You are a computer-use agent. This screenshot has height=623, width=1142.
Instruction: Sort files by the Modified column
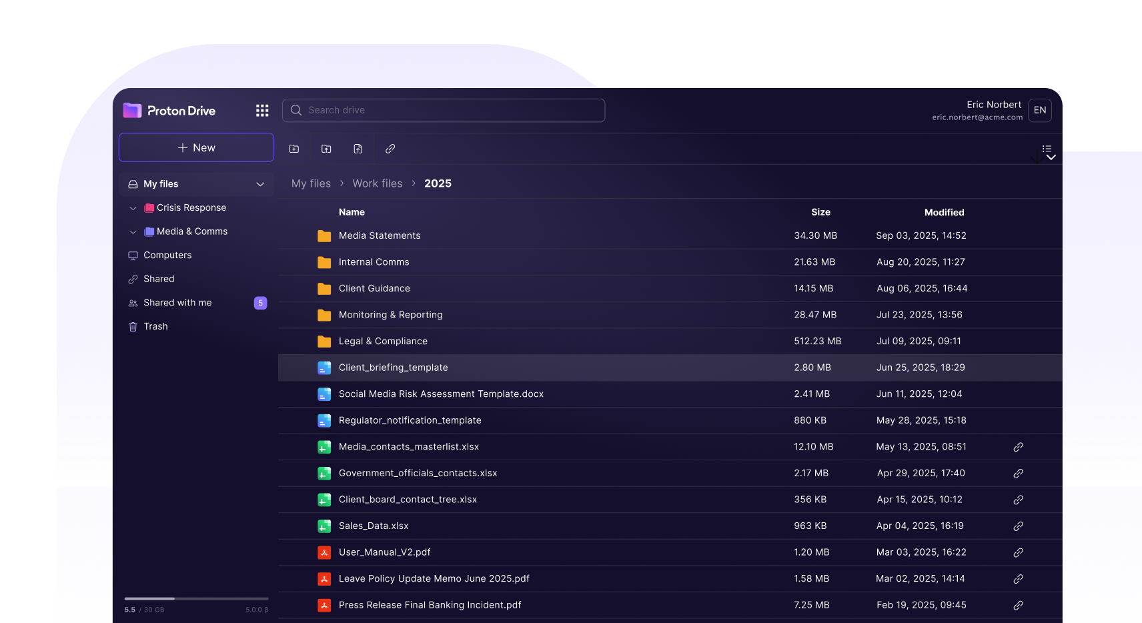coord(944,212)
